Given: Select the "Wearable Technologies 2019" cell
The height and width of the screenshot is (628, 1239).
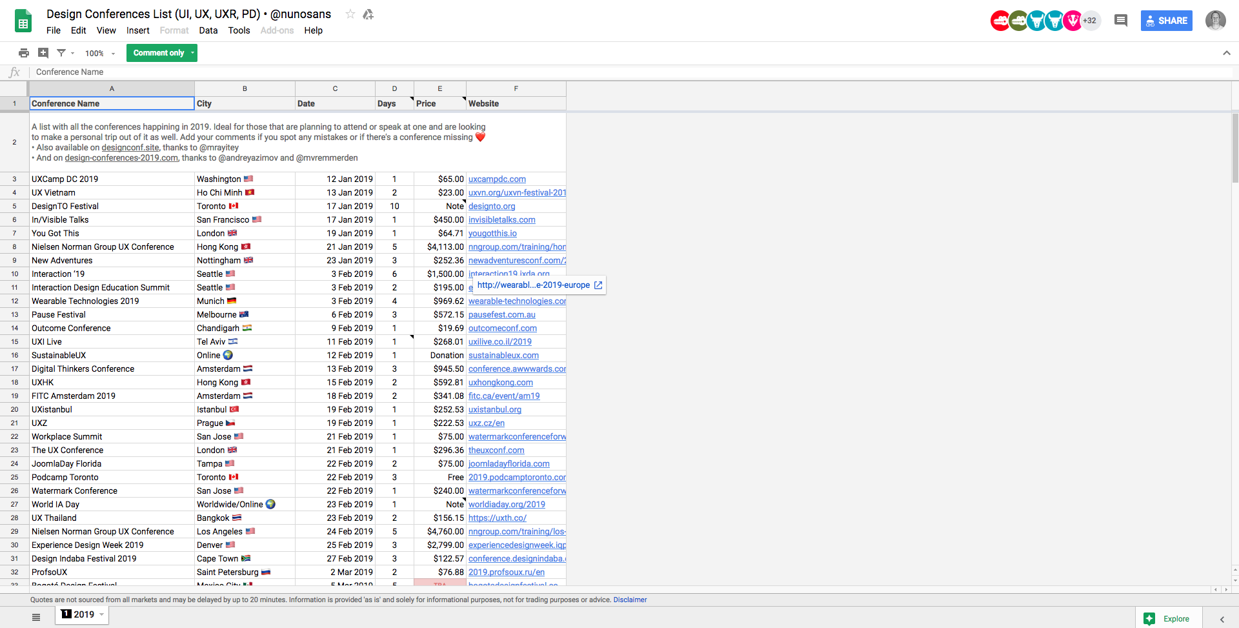Looking at the screenshot, I should click(112, 301).
